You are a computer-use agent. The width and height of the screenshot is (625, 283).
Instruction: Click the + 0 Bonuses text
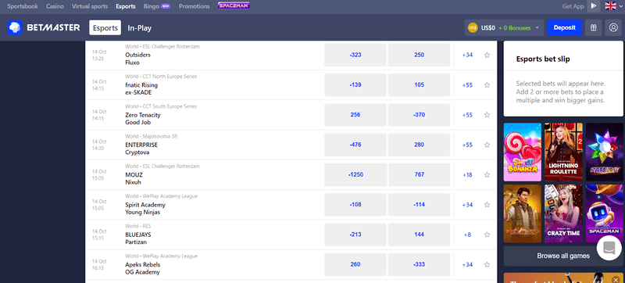click(515, 28)
